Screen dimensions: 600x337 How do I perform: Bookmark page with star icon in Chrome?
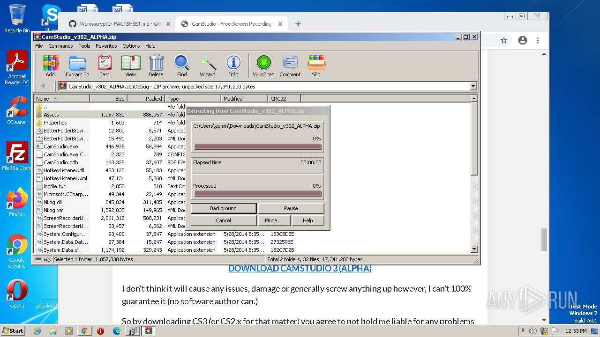point(504,40)
